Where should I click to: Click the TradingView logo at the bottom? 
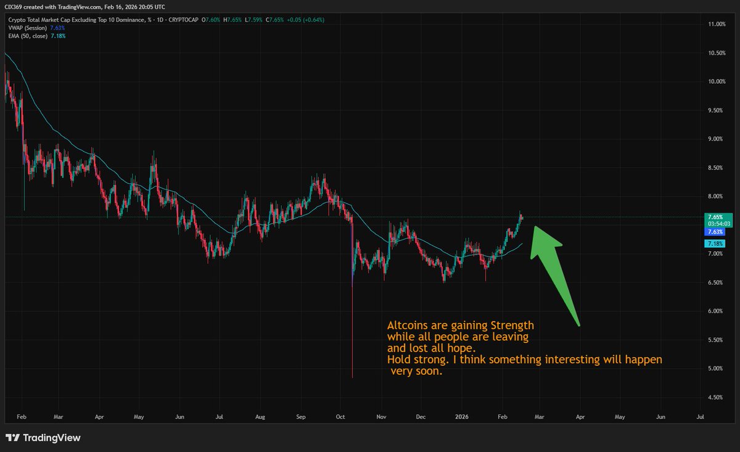coord(43,438)
